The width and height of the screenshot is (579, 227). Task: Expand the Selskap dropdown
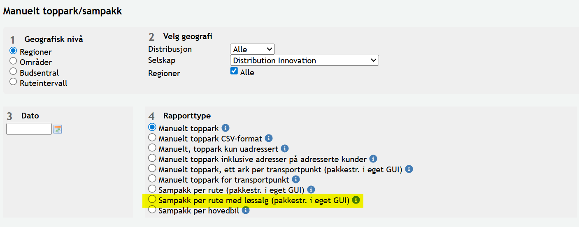pyautogui.click(x=304, y=60)
